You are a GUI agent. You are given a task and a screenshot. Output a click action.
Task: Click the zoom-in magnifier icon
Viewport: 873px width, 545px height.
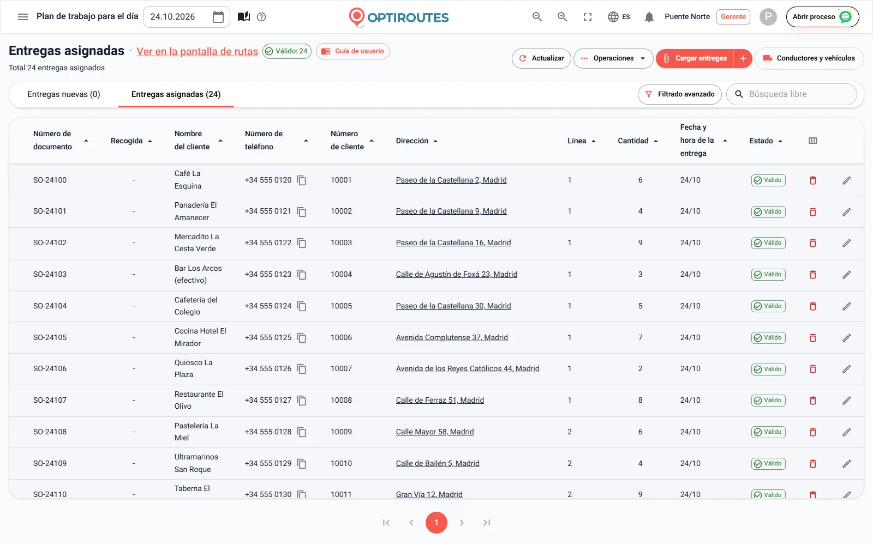(x=563, y=17)
